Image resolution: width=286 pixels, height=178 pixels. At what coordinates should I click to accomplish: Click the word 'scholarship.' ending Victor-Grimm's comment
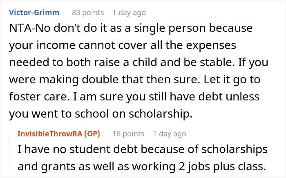[x=161, y=113]
